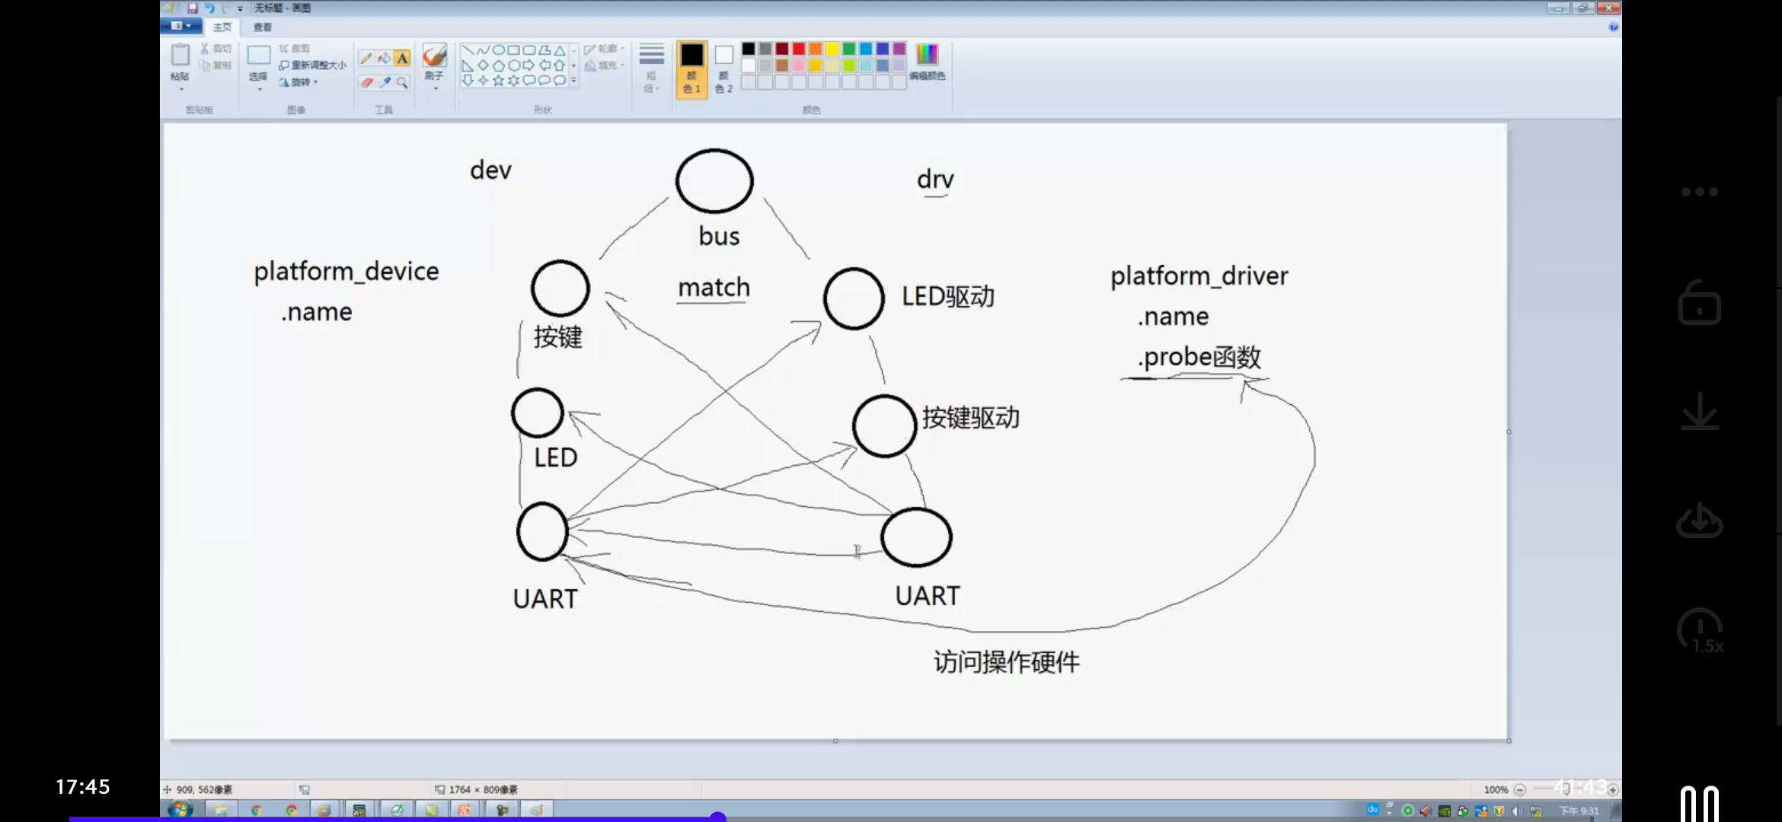Pick the red color swatch
The image size is (1782, 822).
point(799,49)
